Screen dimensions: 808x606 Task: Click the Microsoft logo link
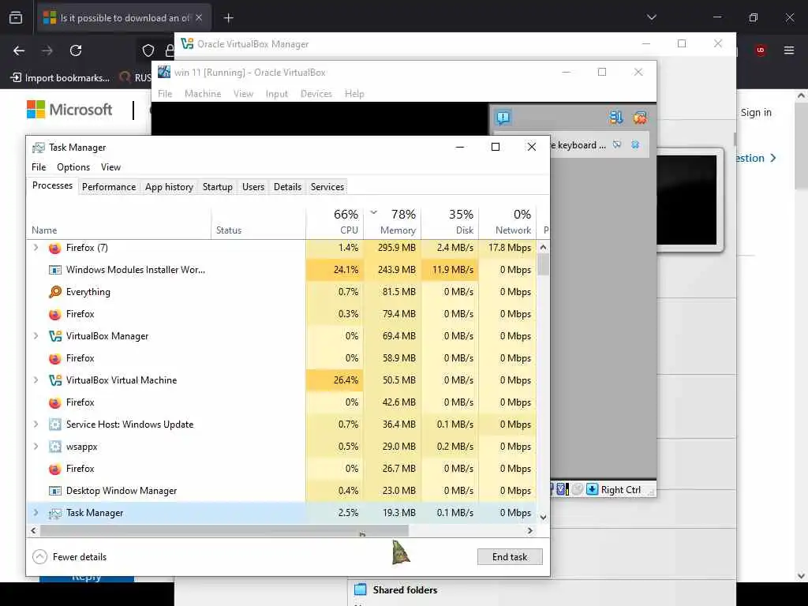[x=69, y=109]
